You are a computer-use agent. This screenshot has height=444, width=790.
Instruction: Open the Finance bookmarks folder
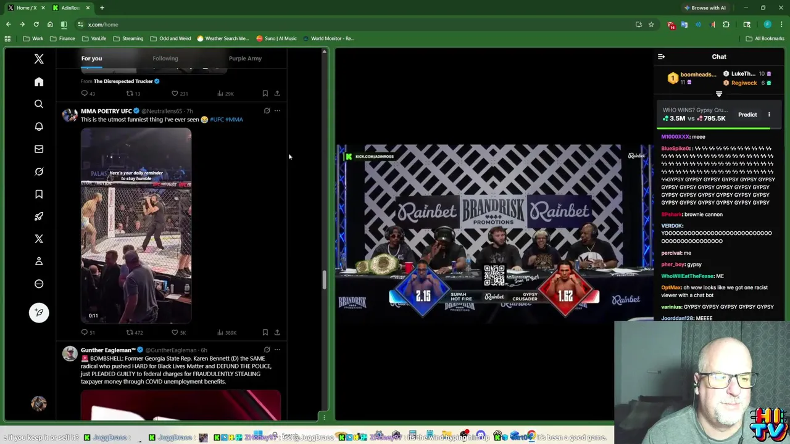62,38
